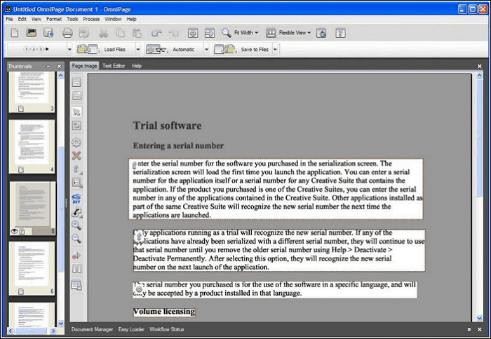Select the pointer tool in image toolbar
The width and height of the screenshot is (491, 339).
(x=76, y=111)
